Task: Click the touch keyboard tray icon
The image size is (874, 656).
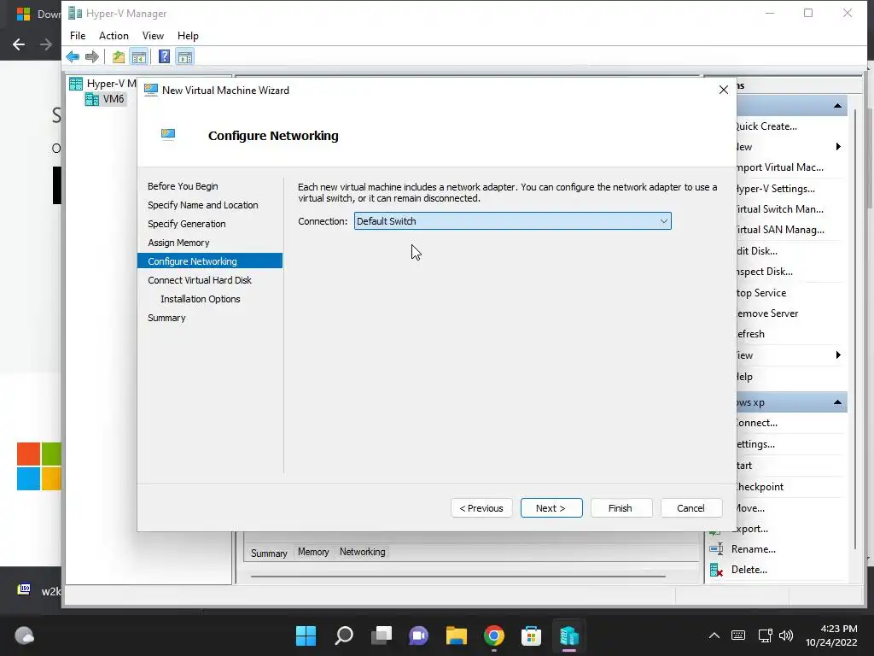Action: (x=738, y=635)
